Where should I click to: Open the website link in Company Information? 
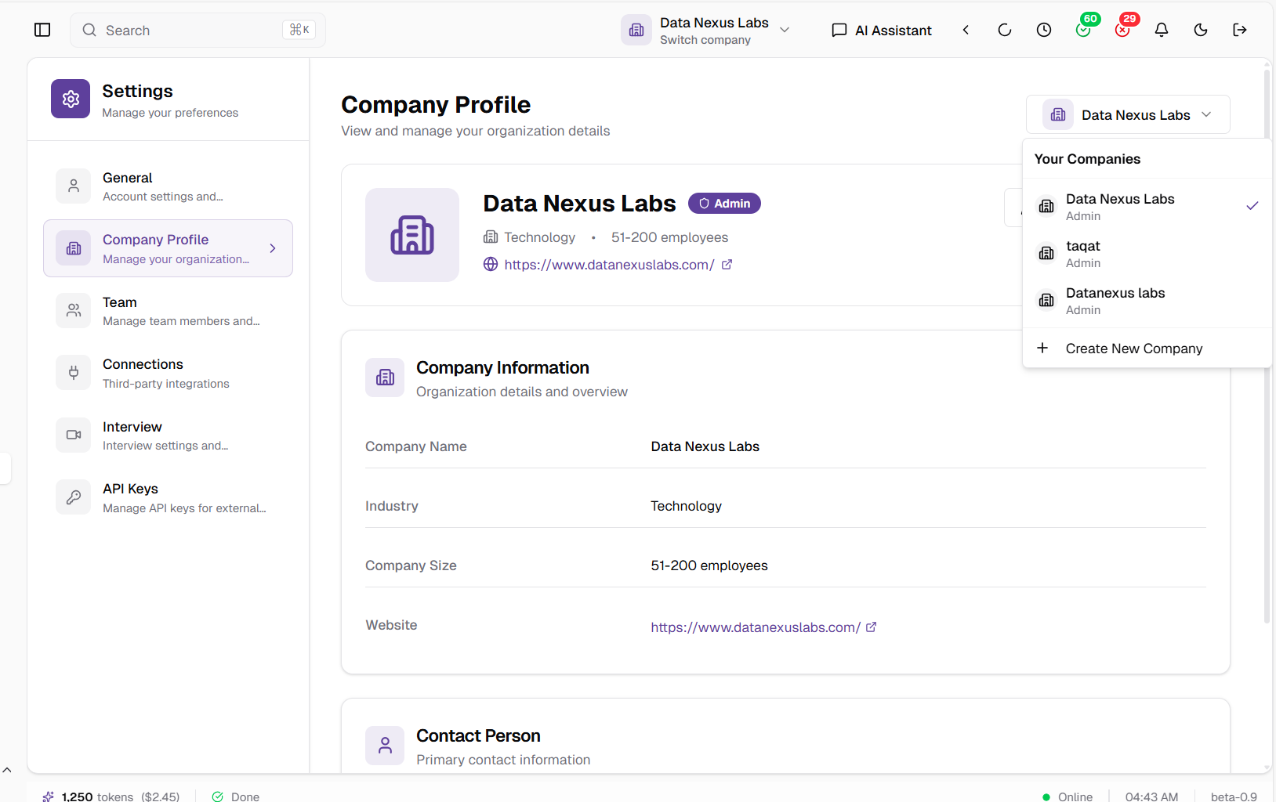pos(756,627)
